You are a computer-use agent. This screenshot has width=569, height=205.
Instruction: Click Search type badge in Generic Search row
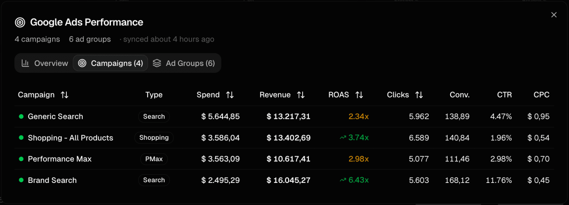pyautogui.click(x=154, y=117)
